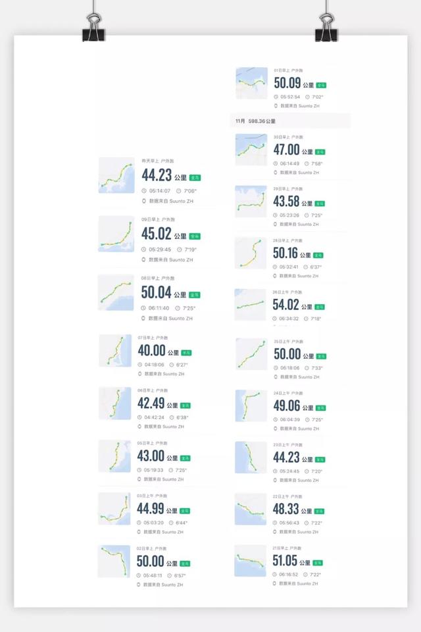View the map thumbnail of the 49.06 run
The image size is (421, 632).
pos(251,406)
